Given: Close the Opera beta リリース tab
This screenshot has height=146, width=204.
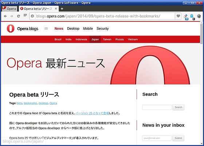Looking at the screenshot, I should (x=56, y=9).
